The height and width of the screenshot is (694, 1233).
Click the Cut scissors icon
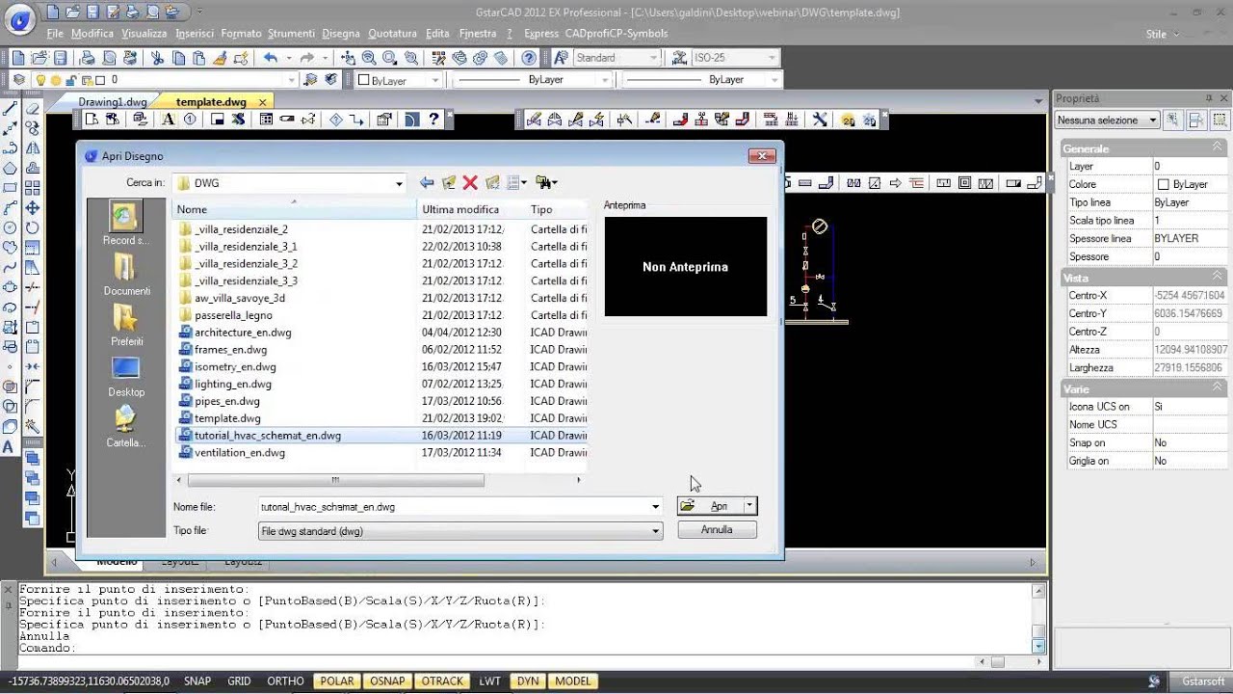[157, 58]
